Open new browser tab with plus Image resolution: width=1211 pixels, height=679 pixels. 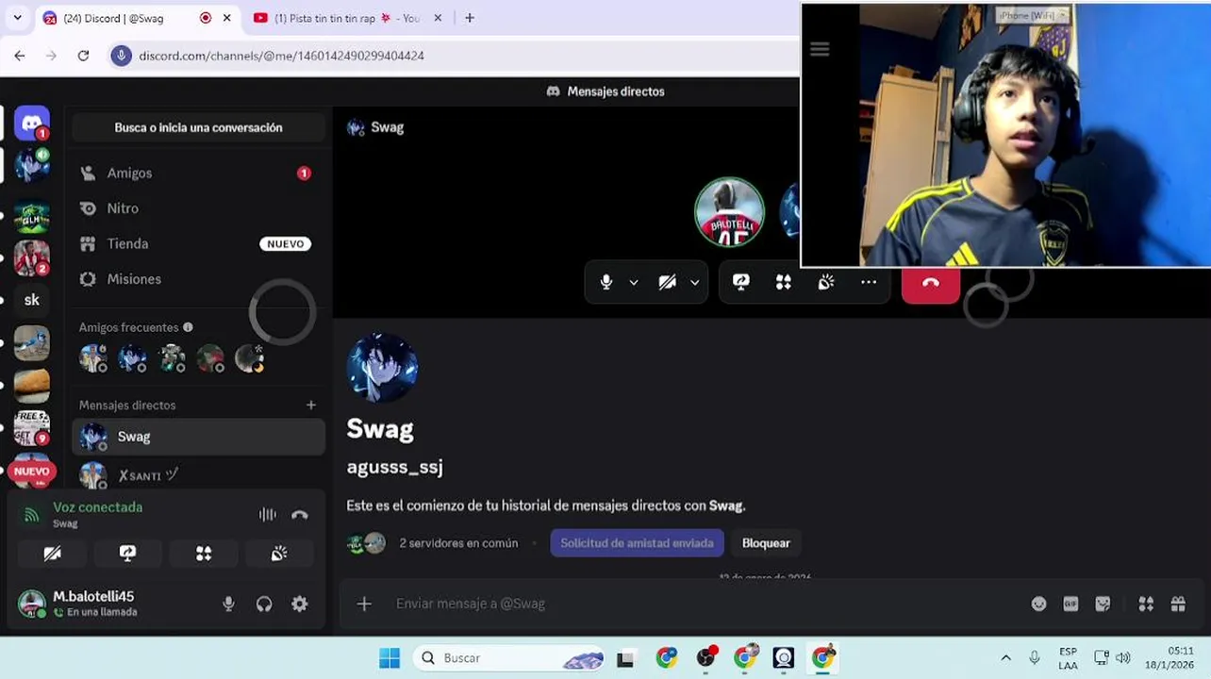tap(470, 18)
